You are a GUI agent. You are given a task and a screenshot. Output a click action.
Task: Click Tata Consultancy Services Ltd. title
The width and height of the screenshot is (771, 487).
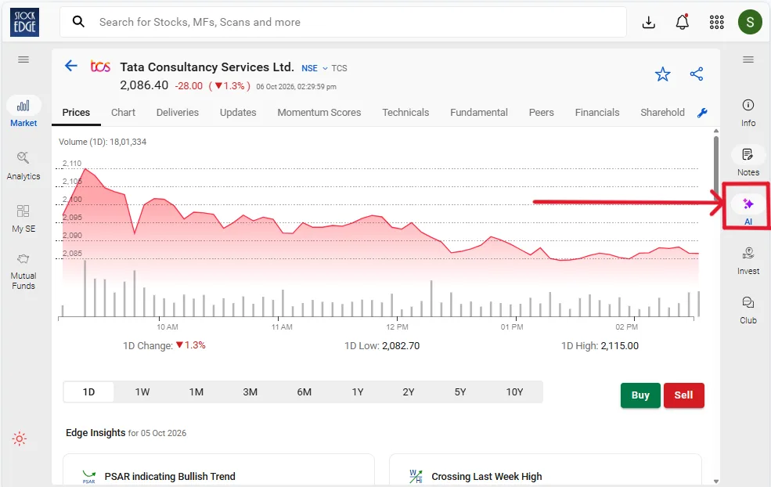point(207,67)
